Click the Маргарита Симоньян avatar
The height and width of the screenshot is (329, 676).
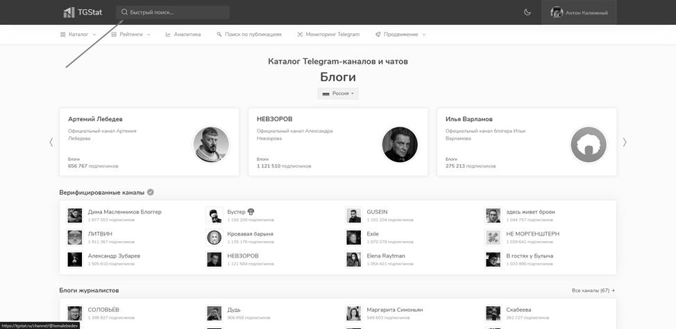coord(353,313)
